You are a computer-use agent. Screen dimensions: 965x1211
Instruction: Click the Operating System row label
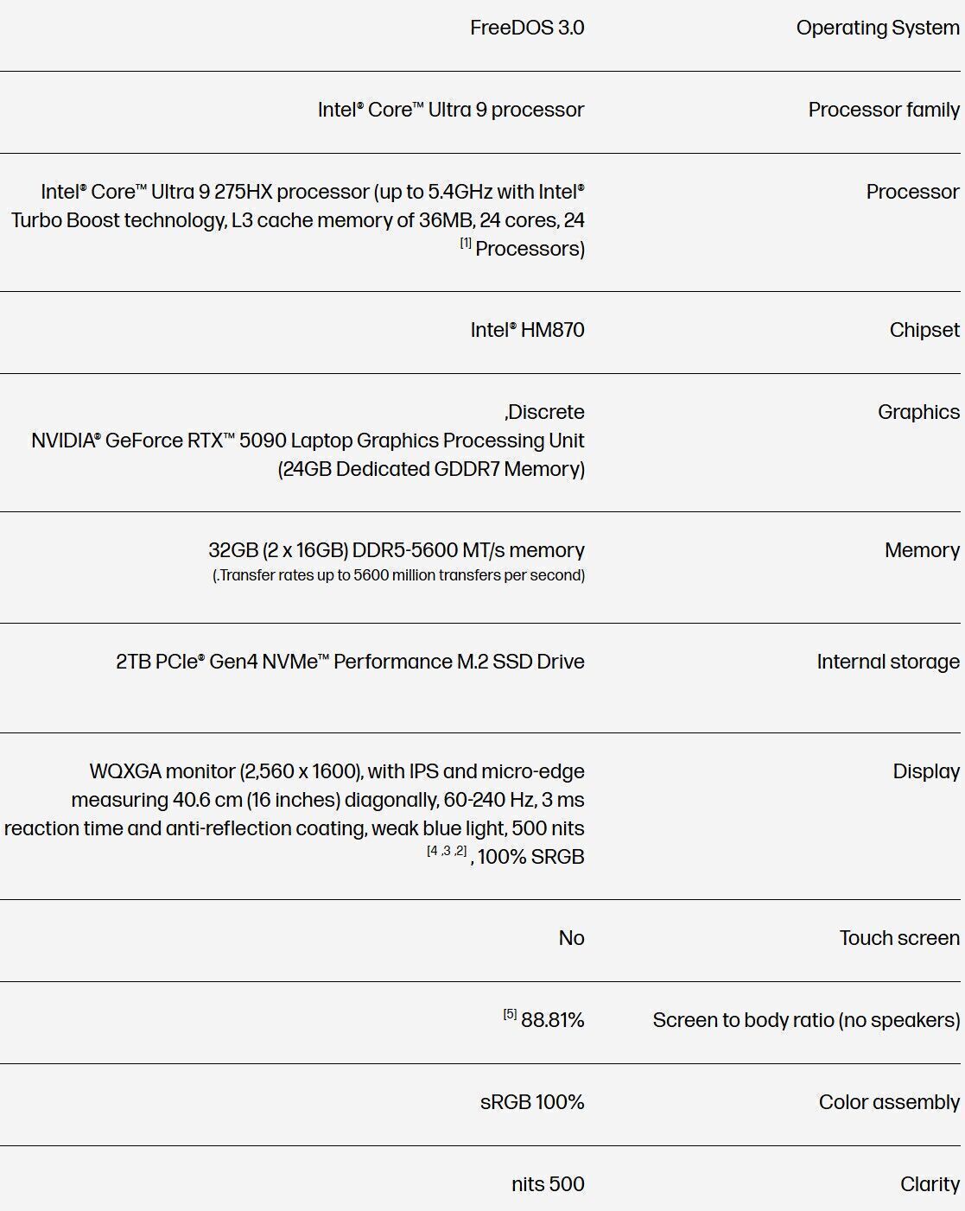tap(877, 28)
